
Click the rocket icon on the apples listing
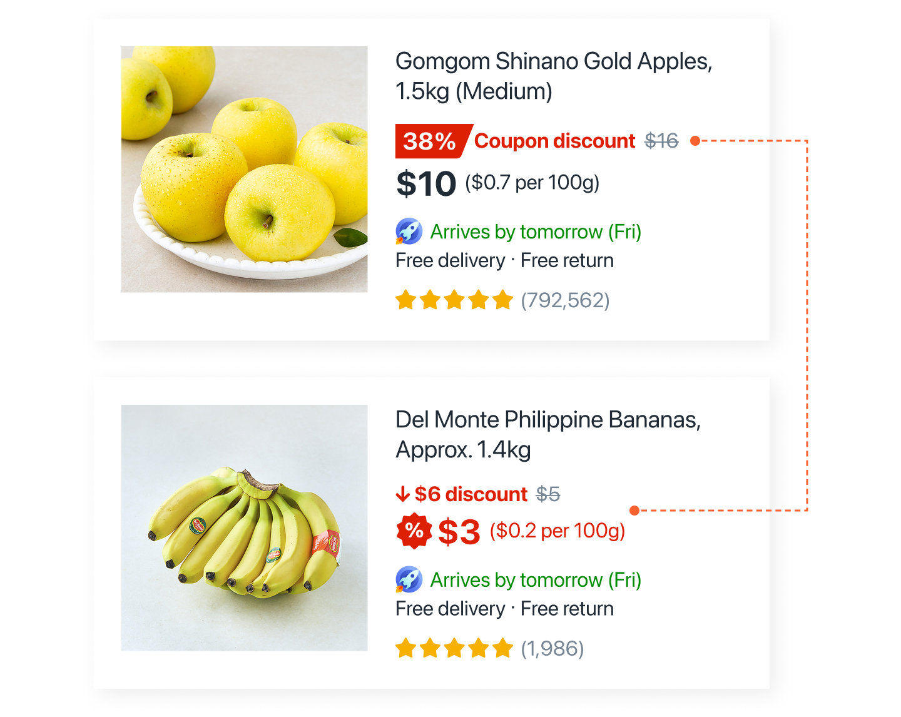pyautogui.click(x=409, y=231)
